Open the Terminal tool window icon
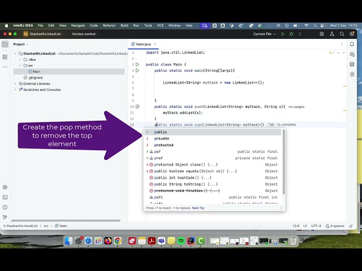The width and height of the screenshot is (362, 271). [x=5, y=197]
